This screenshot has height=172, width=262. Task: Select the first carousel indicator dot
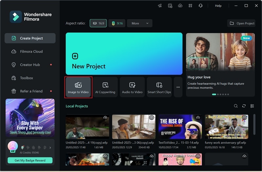(x=214, y=95)
